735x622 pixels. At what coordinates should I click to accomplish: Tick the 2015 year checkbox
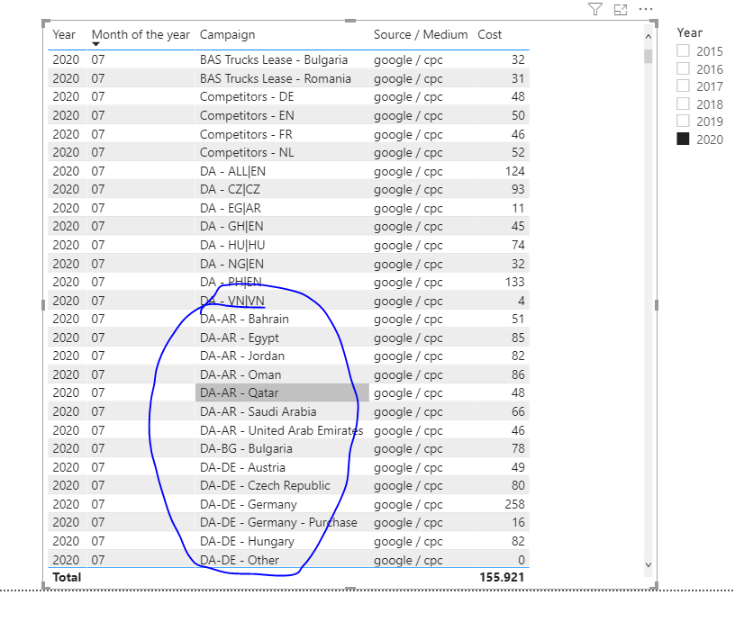coord(683,50)
